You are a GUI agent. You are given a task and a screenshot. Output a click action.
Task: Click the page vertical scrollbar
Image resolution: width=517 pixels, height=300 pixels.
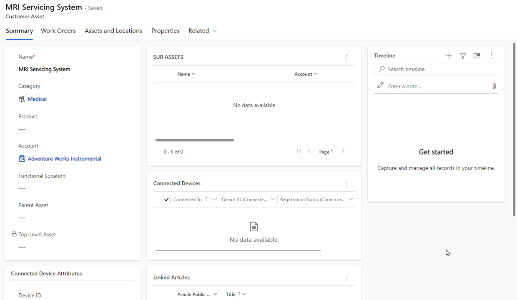[514, 129]
